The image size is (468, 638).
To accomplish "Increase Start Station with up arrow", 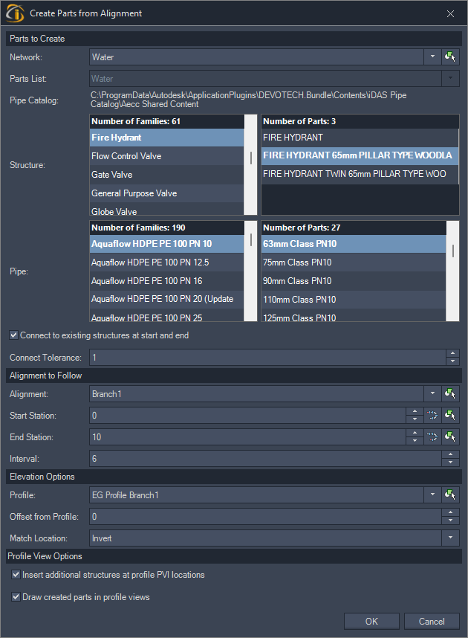I will tap(415, 411).
